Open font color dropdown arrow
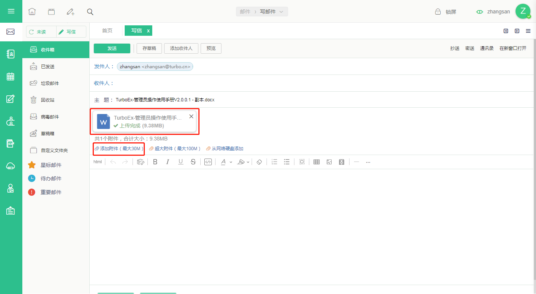 point(231,162)
